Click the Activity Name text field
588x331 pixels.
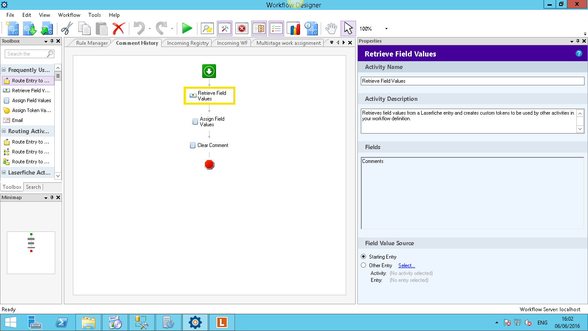[472, 81]
